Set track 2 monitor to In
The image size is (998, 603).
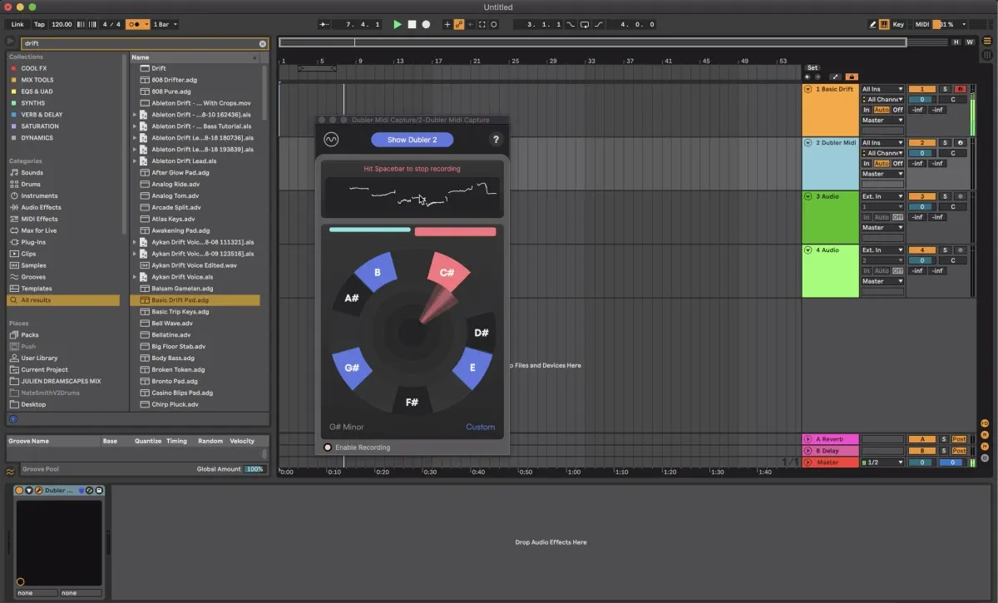click(x=867, y=164)
